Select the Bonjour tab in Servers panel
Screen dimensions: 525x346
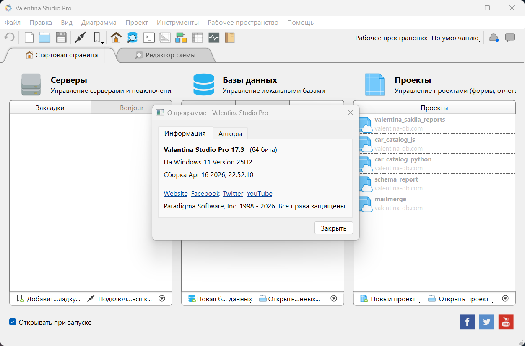click(x=132, y=108)
